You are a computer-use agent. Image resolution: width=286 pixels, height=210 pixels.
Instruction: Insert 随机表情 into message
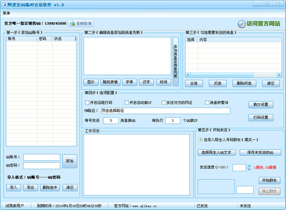click(110, 82)
